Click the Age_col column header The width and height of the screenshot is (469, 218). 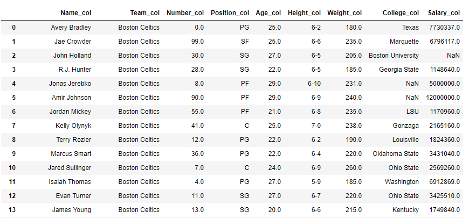coord(268,13)
